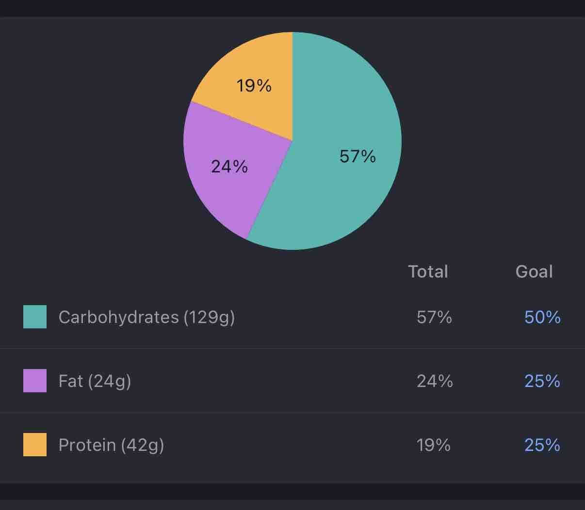Tap the Carbohydrates 50% goal value
Viewport: 585px width, 510px height.
tap(542, 317)
